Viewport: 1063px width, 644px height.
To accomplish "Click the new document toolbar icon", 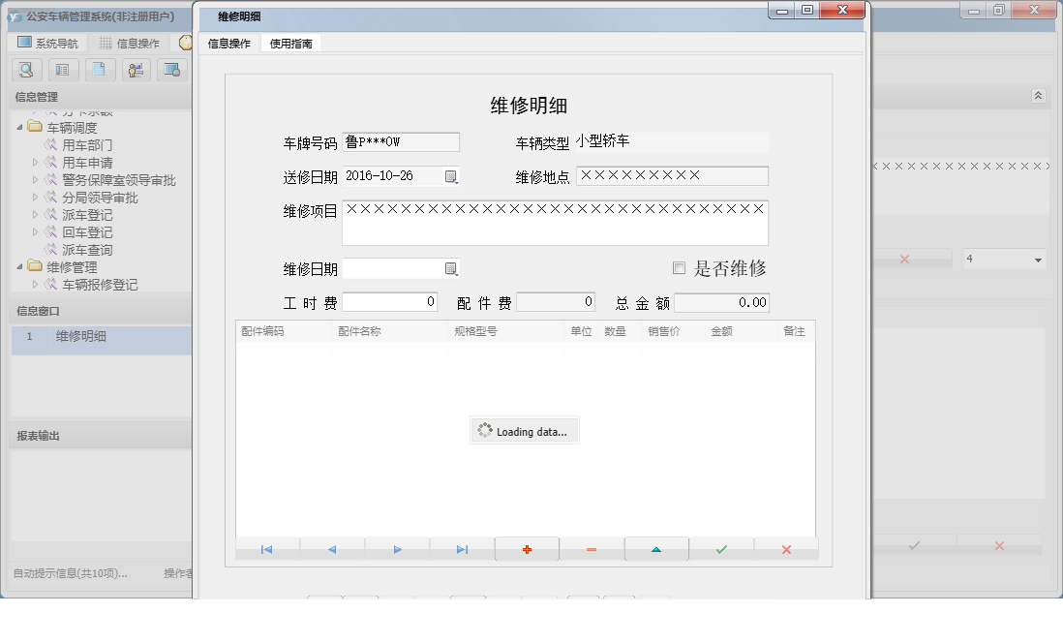I will tap(98, 70).
